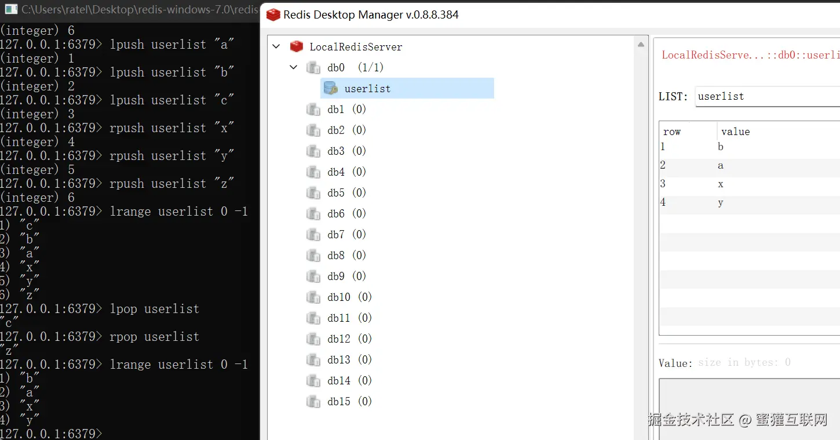Click 'rpush userlist "x"' line in the terminal
Viewport: 840px width, 440px height.
[117, 128]
